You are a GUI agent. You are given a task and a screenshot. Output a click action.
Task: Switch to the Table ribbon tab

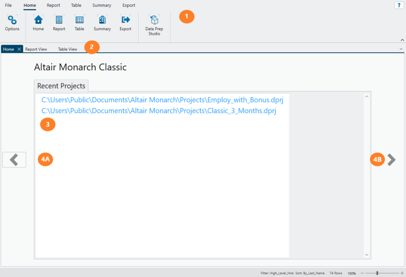76,5
